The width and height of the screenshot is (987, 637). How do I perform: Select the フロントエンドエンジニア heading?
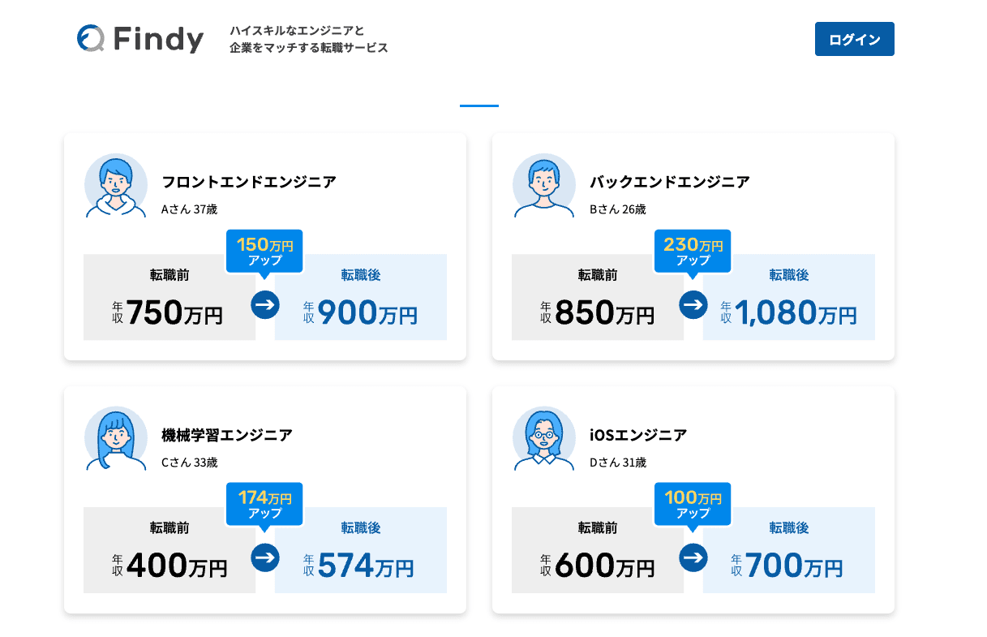249,182
